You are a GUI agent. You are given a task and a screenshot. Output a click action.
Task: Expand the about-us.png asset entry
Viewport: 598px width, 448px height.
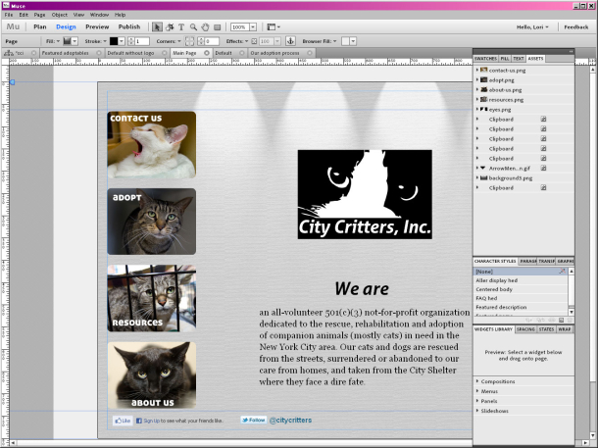point(477,90)
